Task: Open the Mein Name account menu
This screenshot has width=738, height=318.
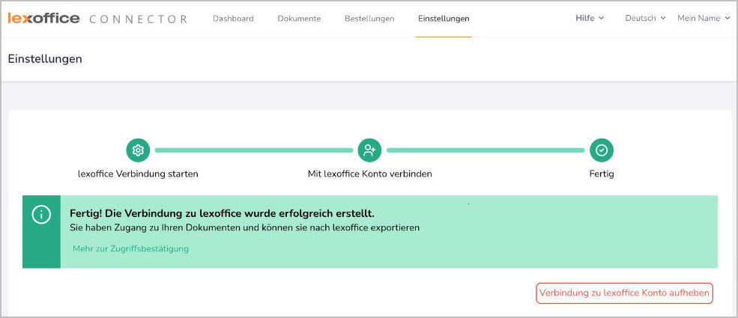Action: pos(704,18)
